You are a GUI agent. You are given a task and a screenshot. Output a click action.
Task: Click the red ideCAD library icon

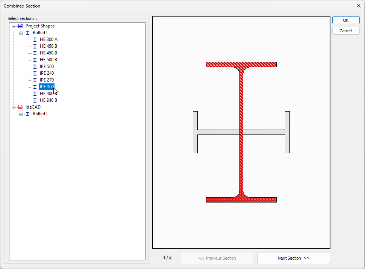[21, 107]
